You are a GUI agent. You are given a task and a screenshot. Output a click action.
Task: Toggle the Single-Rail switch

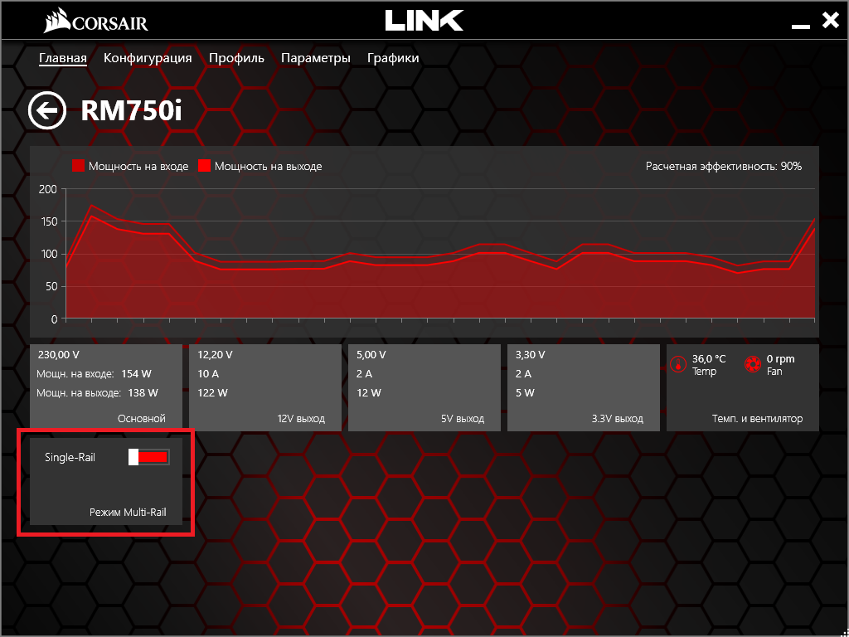[149, 457]
